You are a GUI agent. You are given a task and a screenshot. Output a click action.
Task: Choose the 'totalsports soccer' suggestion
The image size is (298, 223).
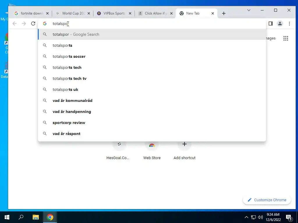point(152,56)
